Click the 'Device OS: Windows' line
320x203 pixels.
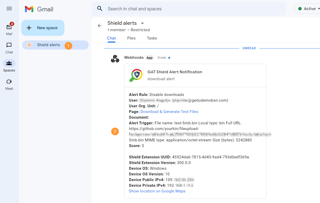[148, 168]
